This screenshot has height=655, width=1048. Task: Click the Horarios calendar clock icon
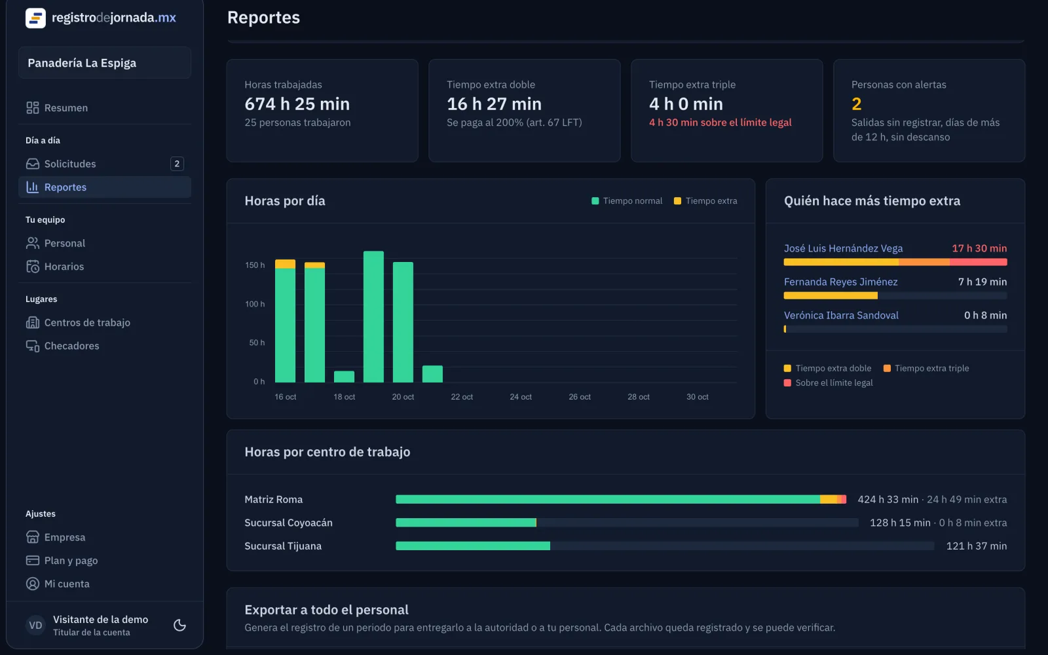click(33, 267)
